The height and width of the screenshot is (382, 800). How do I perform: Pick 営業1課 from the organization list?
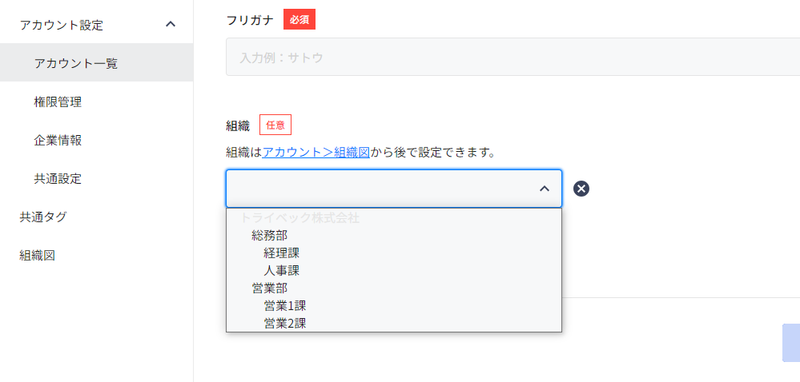285,305
